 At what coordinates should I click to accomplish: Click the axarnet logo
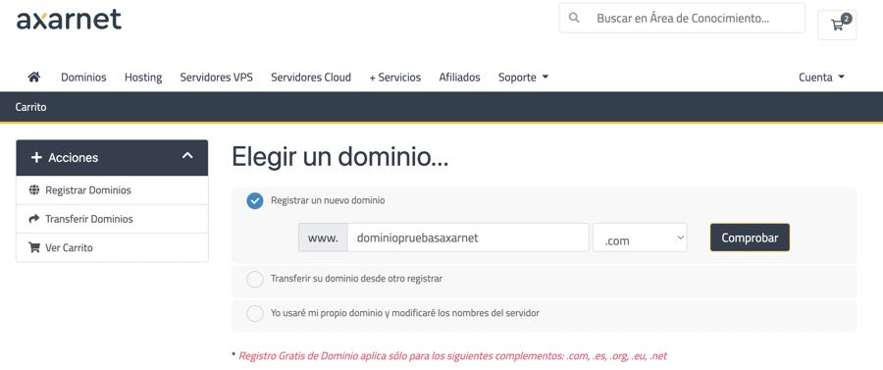[69, 20]
